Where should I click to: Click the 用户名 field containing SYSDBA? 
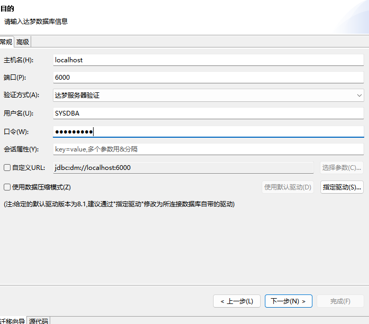pos(208,113)
